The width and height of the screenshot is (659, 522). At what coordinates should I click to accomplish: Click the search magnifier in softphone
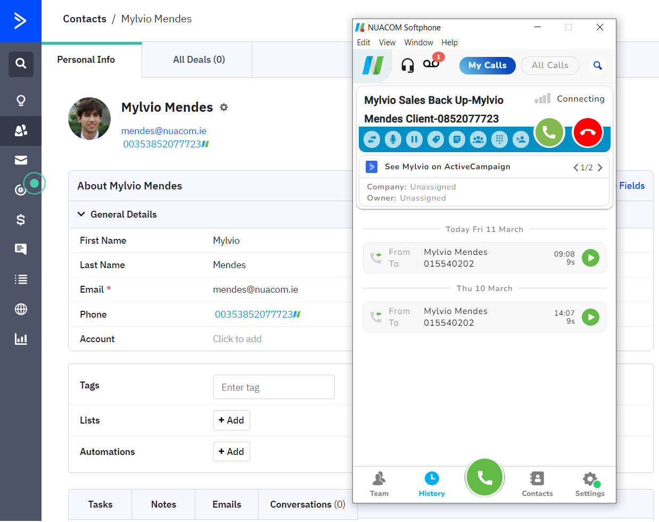[x=598, y=65]
